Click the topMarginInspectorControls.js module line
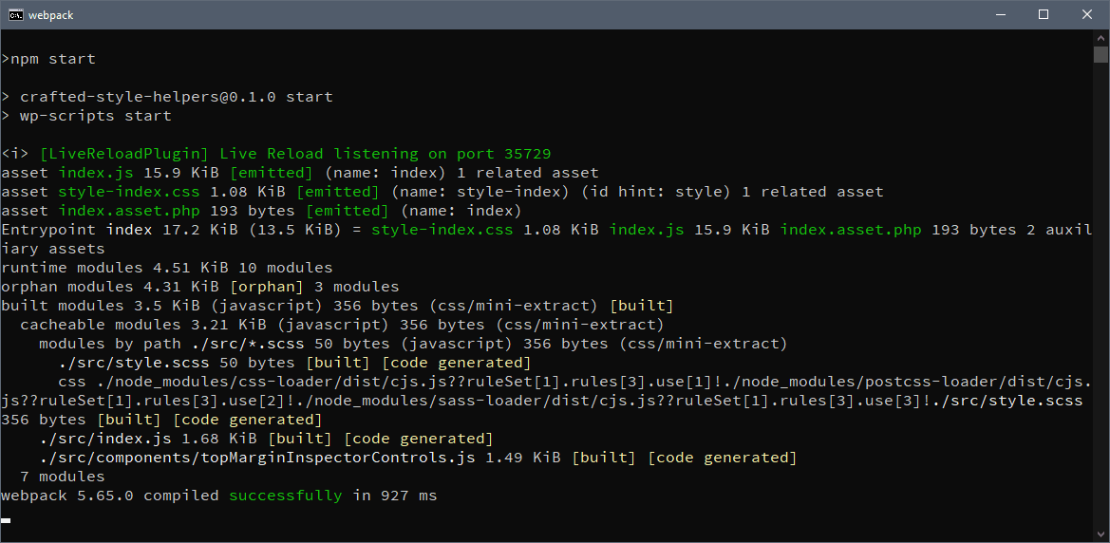 tap(418, 458)
